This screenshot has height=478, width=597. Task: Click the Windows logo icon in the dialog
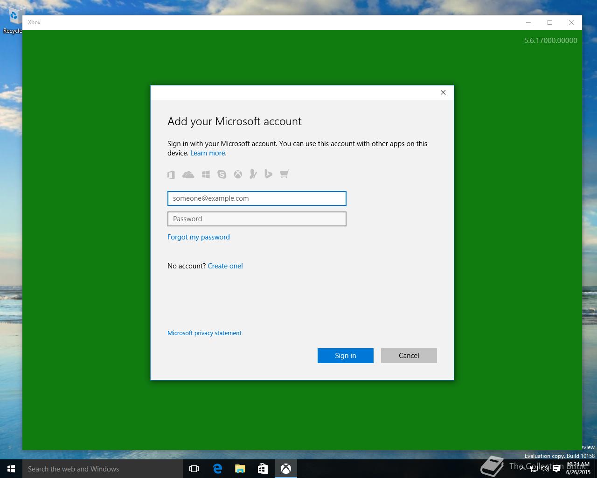click(x=206, y=175)
